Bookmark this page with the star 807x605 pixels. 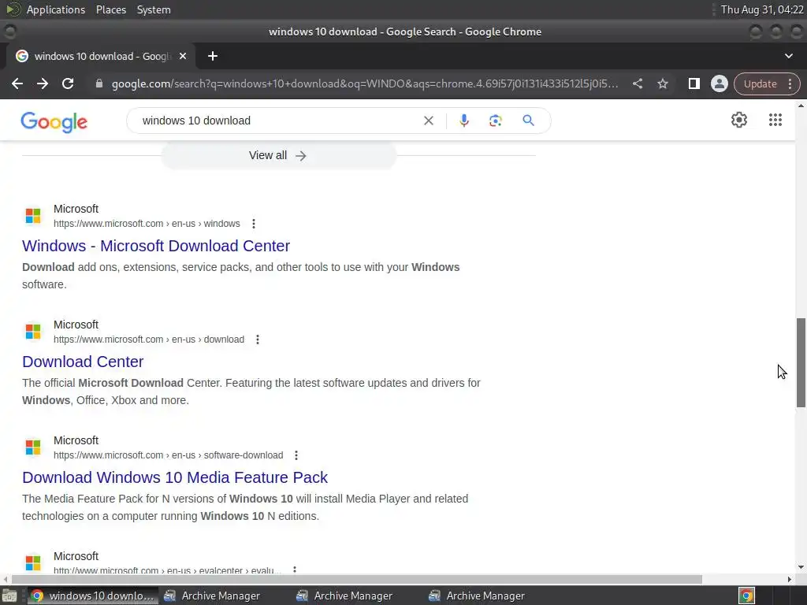662,84
